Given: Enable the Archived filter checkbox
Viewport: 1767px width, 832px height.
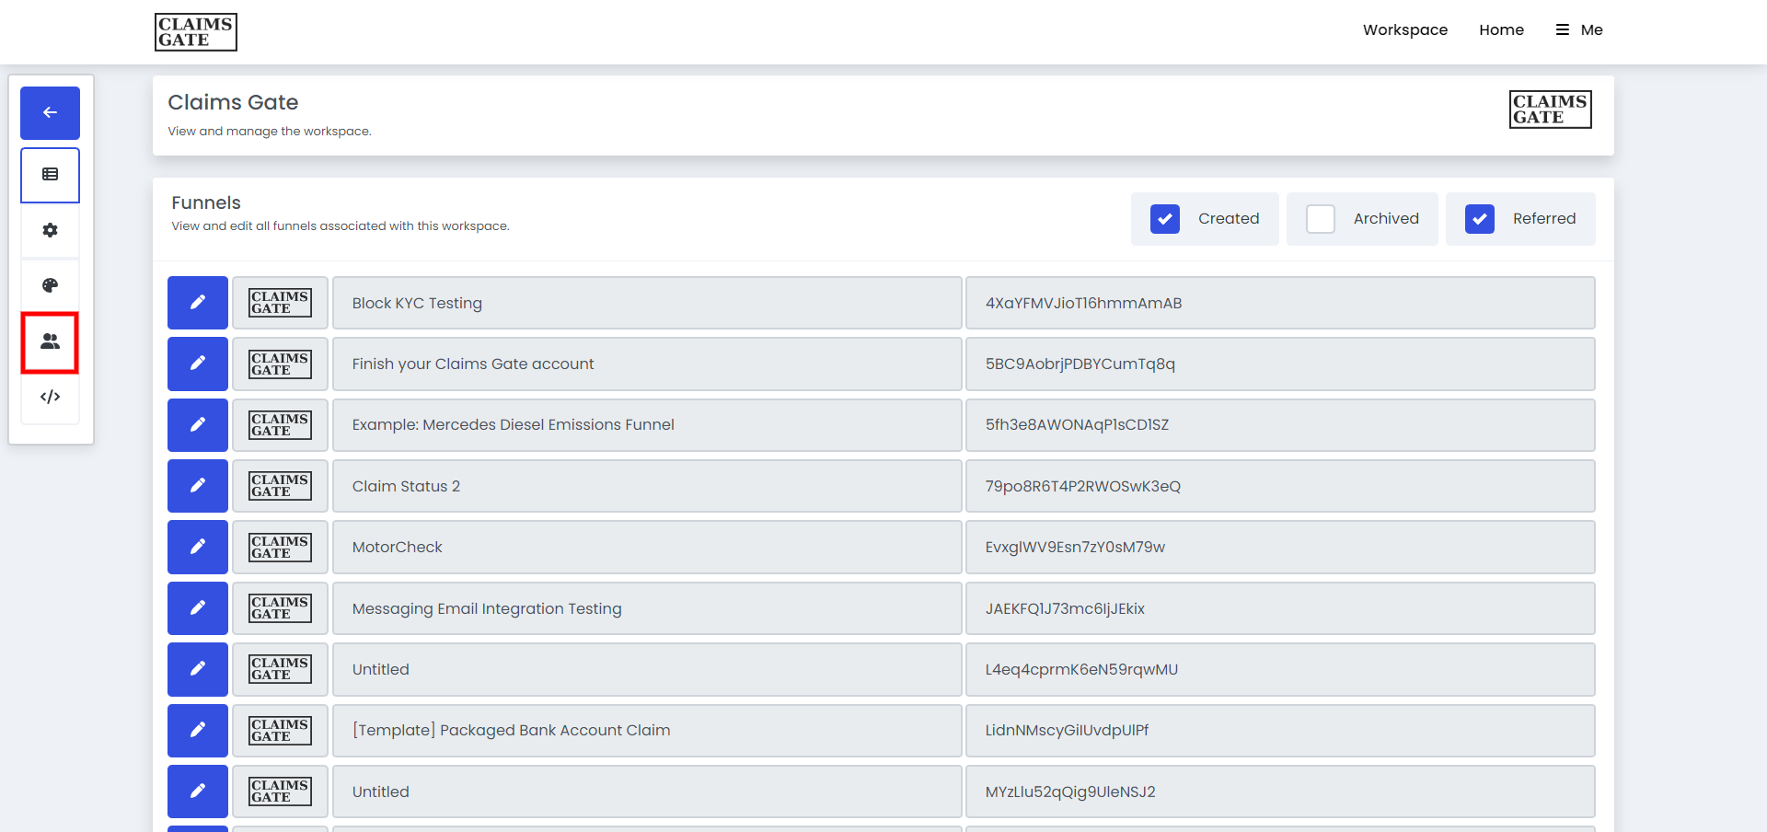Looking at the screenshot, I should 1320,219.
